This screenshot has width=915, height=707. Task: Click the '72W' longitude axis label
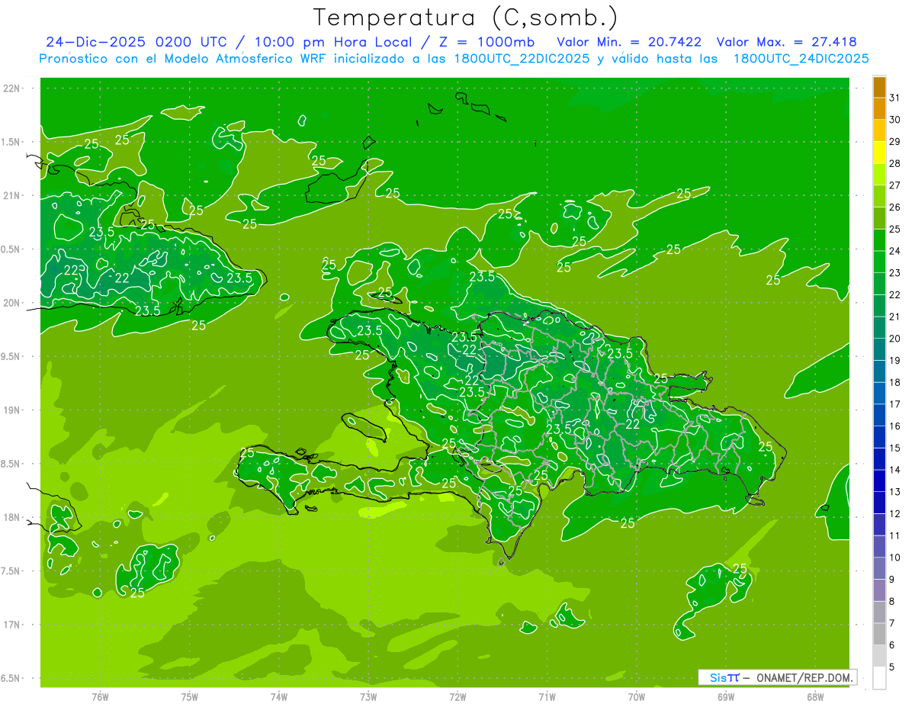click(x=457, y=697)
